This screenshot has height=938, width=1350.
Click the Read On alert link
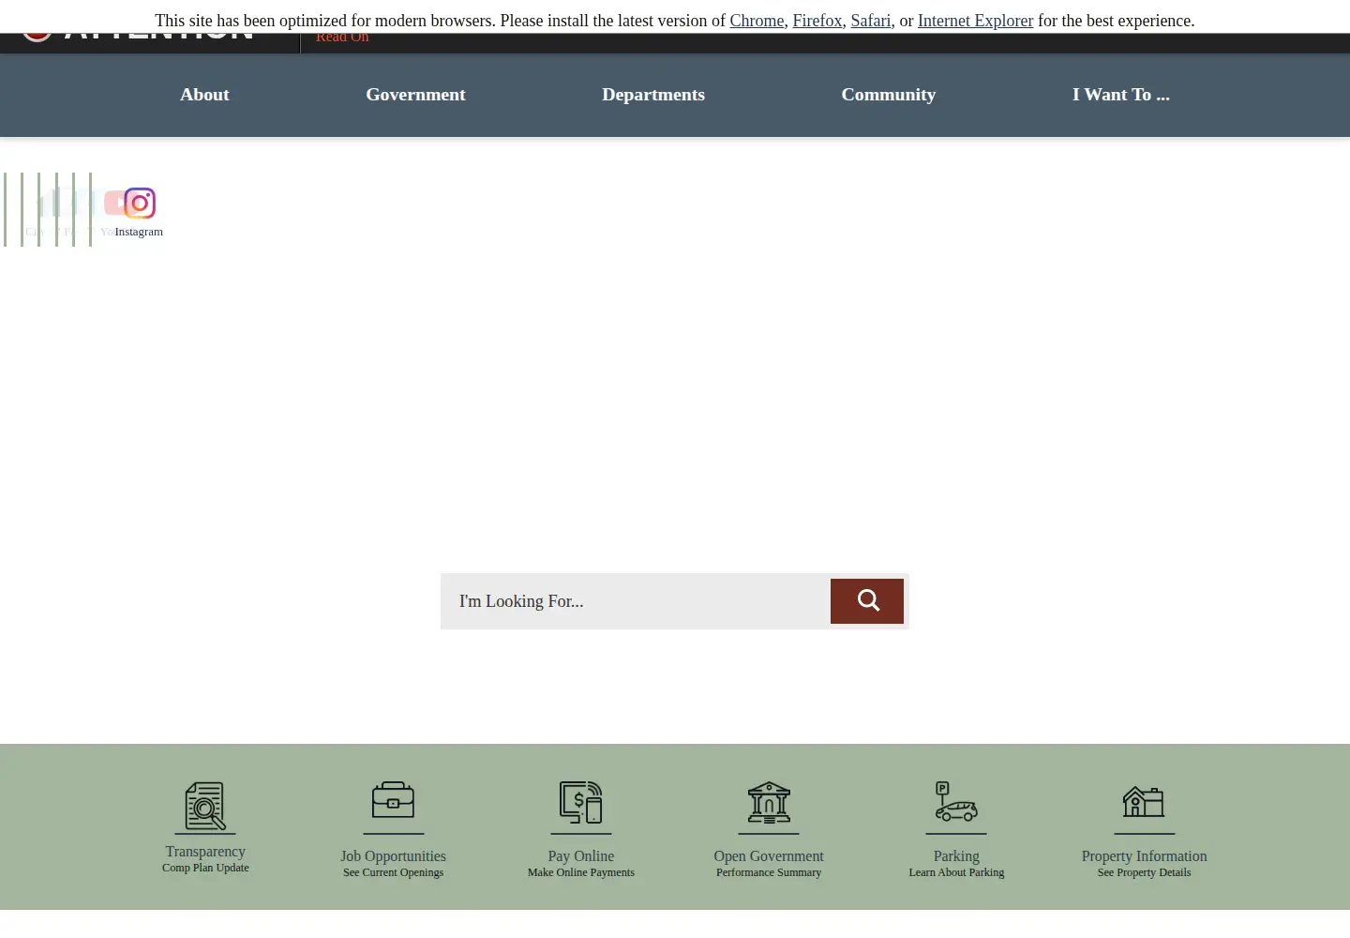pos(342,38)
